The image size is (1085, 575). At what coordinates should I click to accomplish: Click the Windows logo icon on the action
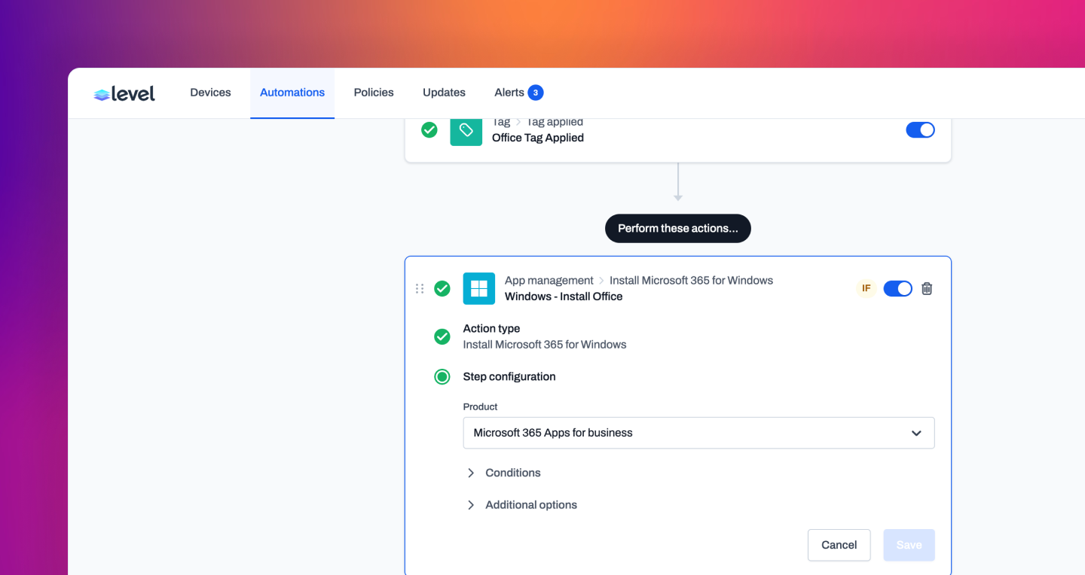point(479,288)
